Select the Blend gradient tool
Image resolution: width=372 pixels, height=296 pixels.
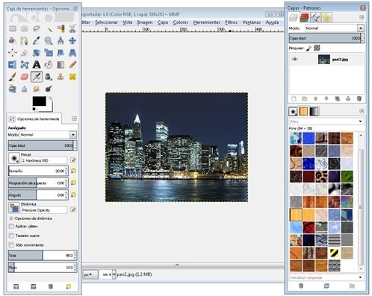[61, 65]
